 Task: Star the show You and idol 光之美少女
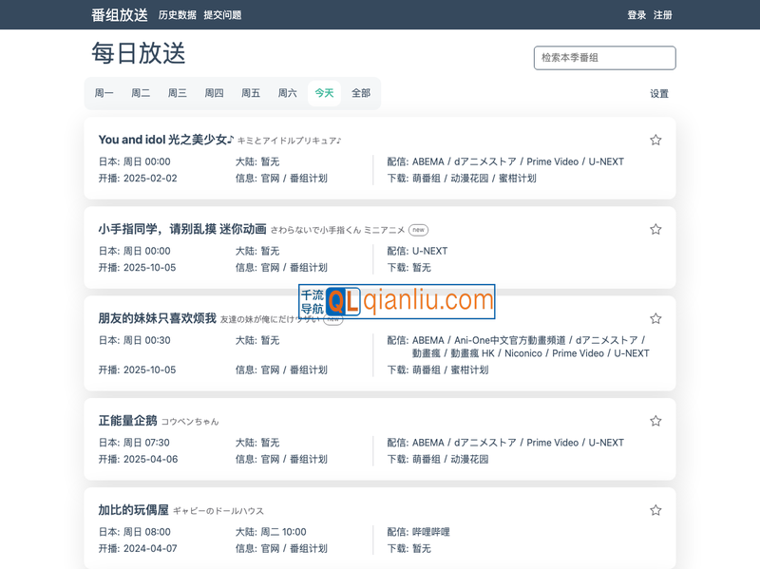pos(655,140)
